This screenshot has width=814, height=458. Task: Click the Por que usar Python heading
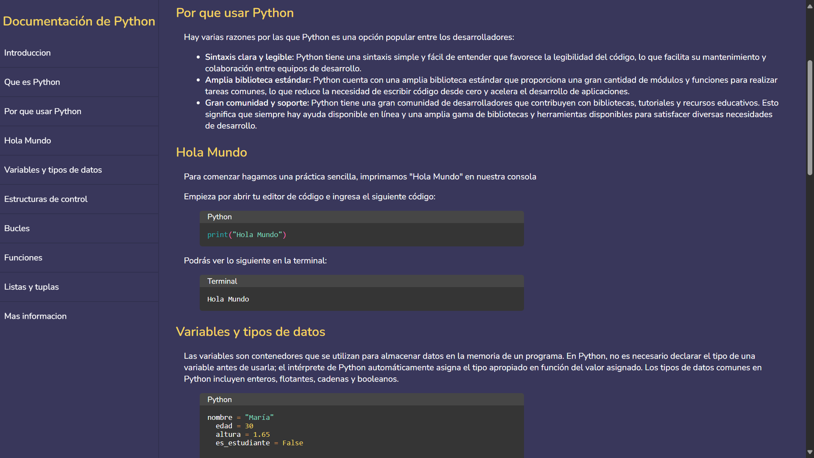(235, 13)
